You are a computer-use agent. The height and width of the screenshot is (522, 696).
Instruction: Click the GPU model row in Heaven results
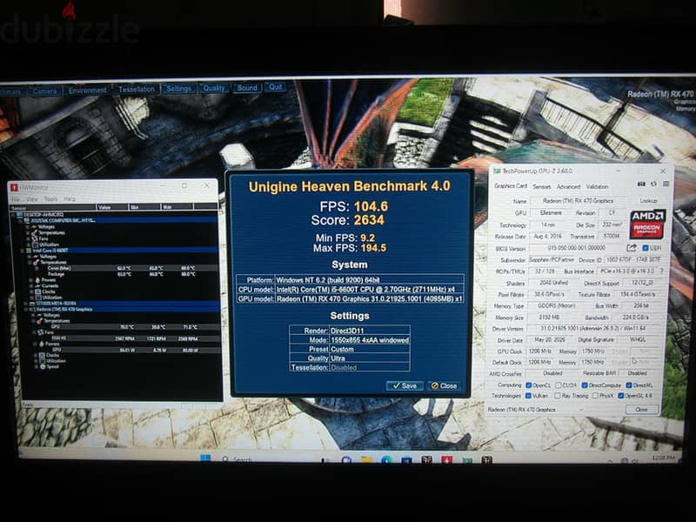click(x=350, y=298)
